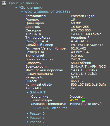Click the cylinders value 60 801
Screen dimensions: 110x126
coord(76,23)
